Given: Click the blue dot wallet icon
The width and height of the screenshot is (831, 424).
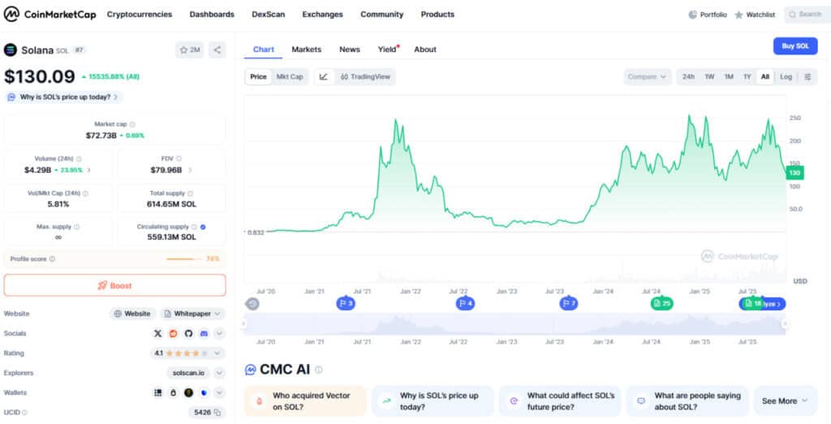Looking at the screenshot, I should click(x=204, y=392).
